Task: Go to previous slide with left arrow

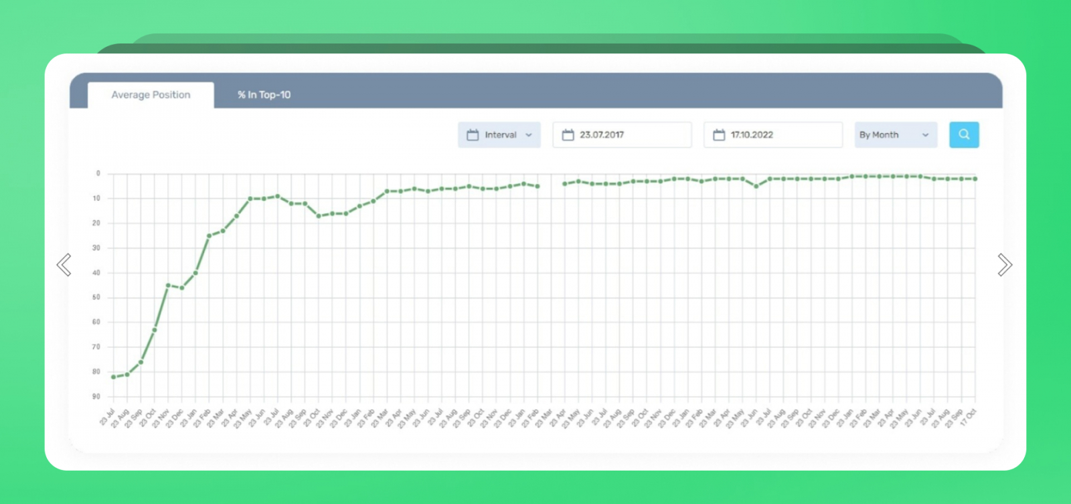Action: [64, 265]
